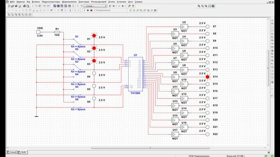Click the Zoom Out magnifier icon
The image size is (280, 157).
click(202, 6)
